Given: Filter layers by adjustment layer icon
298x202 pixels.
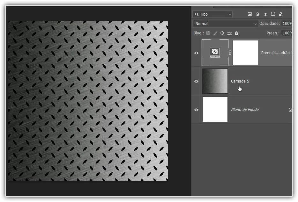Looking at the screenshot, I should click(257, 14).
